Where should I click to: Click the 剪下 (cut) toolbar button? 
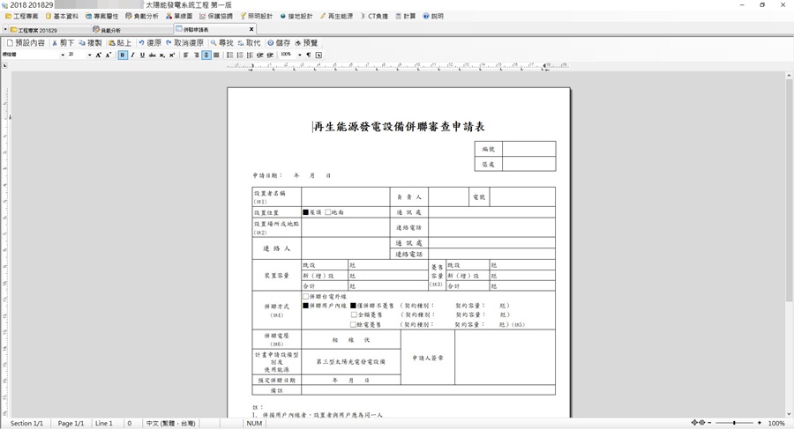pos(62,42)
